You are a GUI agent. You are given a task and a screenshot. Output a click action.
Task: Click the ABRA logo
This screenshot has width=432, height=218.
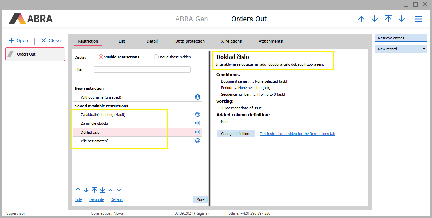31,19
